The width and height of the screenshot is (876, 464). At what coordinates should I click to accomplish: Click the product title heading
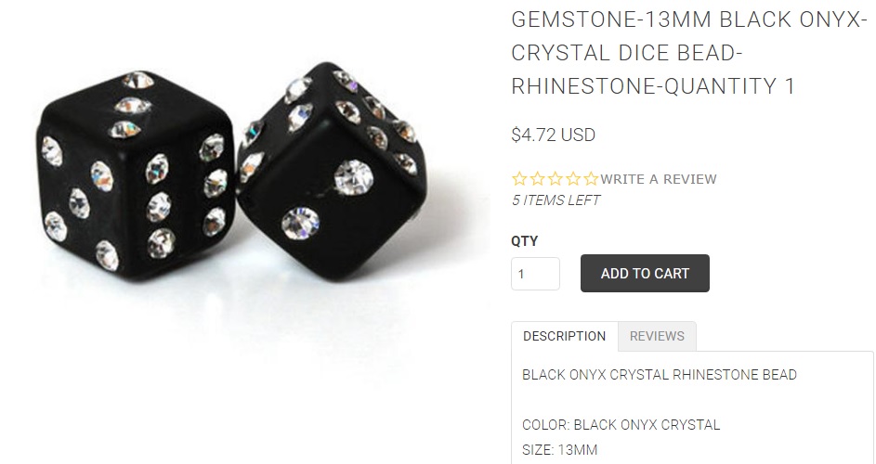point(689,53)
